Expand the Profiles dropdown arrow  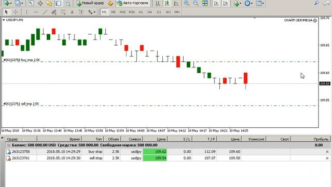pyautogui.click(x=22, y=3)
